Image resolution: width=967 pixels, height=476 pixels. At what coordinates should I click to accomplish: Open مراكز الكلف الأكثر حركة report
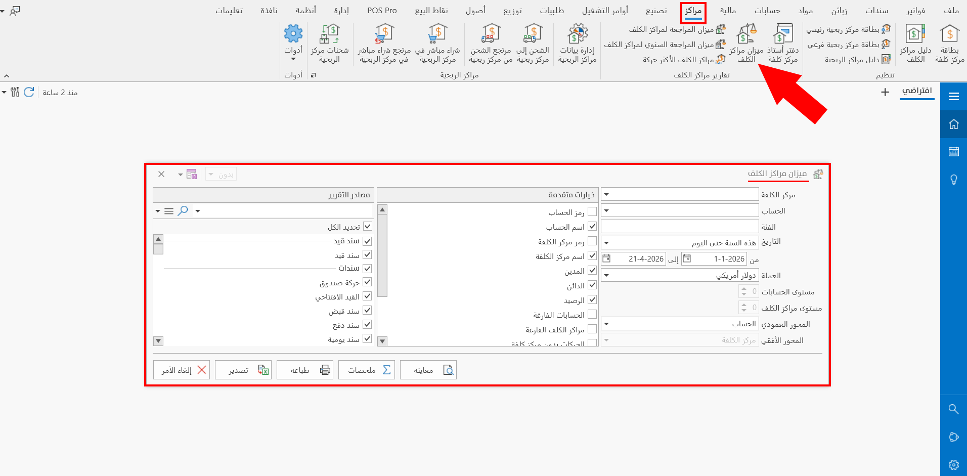pos(684,60)
